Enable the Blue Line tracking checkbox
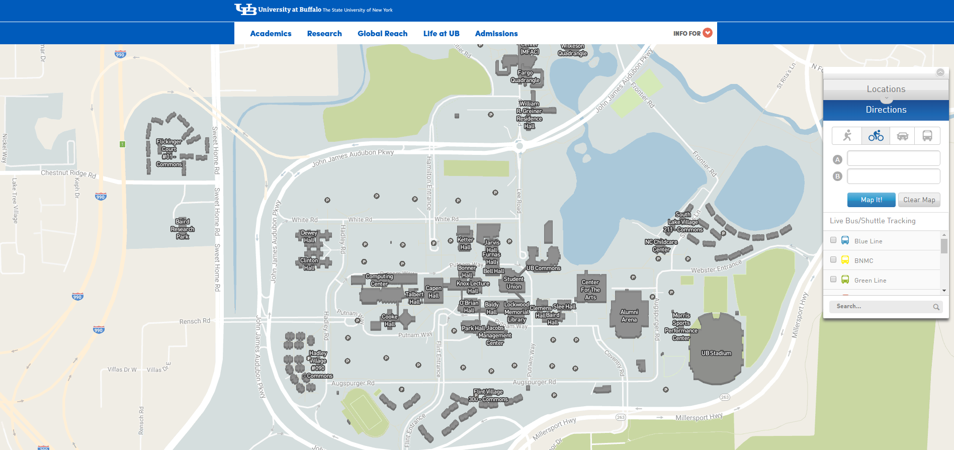This screenshot has width=954, height=450. (833, 240)
